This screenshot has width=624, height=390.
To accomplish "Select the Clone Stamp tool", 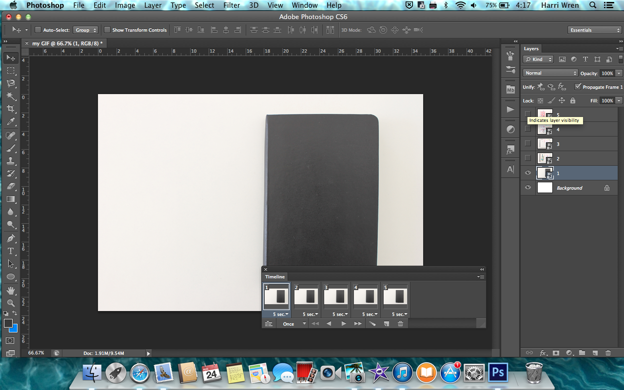I will point(11,161).
